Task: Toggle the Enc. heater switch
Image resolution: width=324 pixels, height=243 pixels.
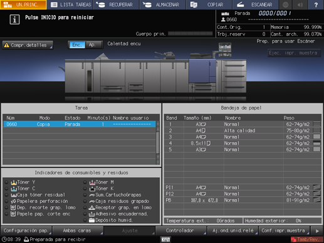Action: 77,45
